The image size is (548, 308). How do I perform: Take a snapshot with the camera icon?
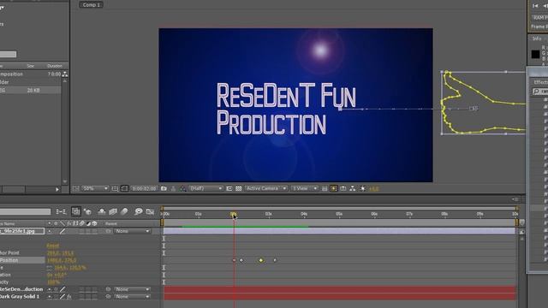pos(164,188)
